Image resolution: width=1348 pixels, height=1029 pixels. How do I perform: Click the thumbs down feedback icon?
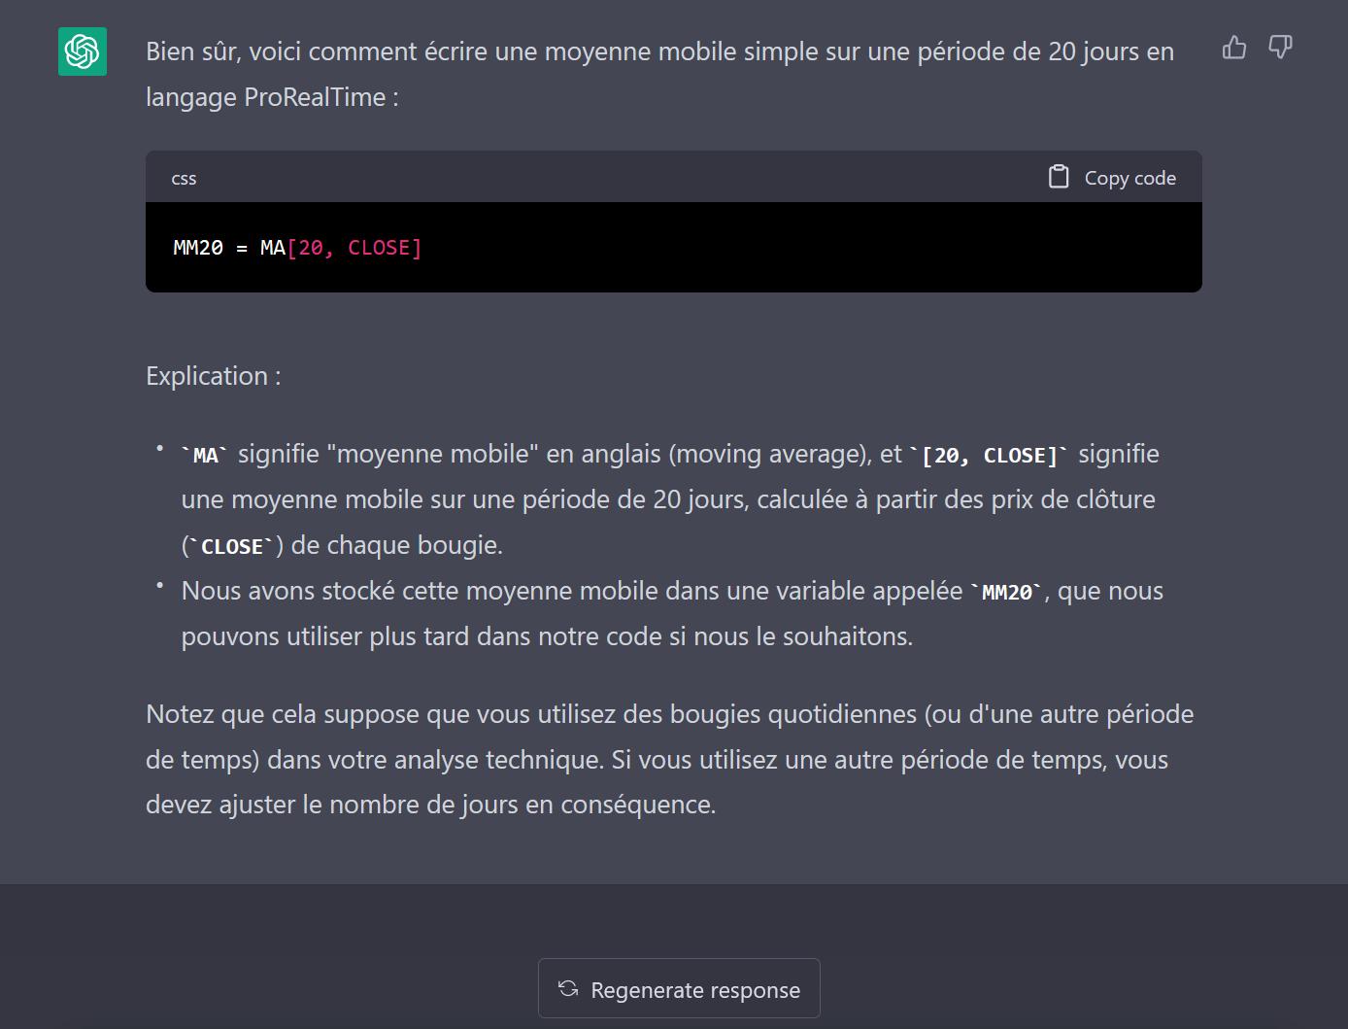point(1281,48)
